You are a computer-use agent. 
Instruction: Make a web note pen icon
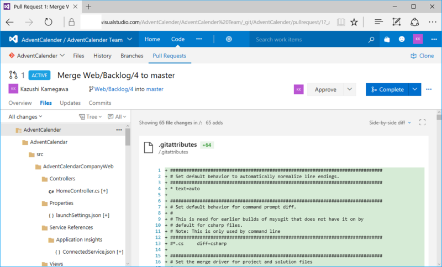(x=396, y=22)
